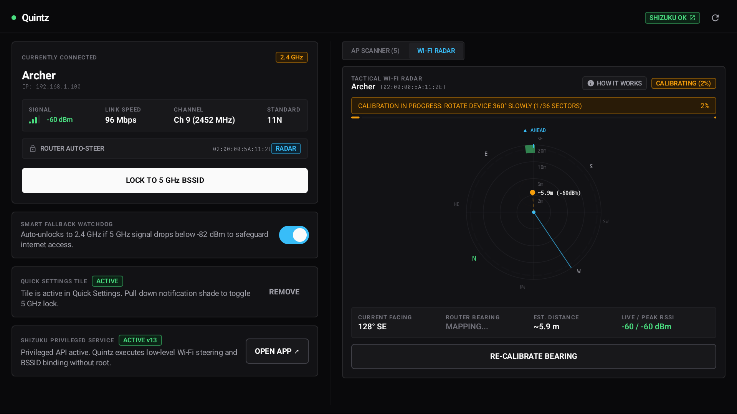
Task: Click the ACTIVE v13 Shizuku badge
Action: tap(140, 340)
